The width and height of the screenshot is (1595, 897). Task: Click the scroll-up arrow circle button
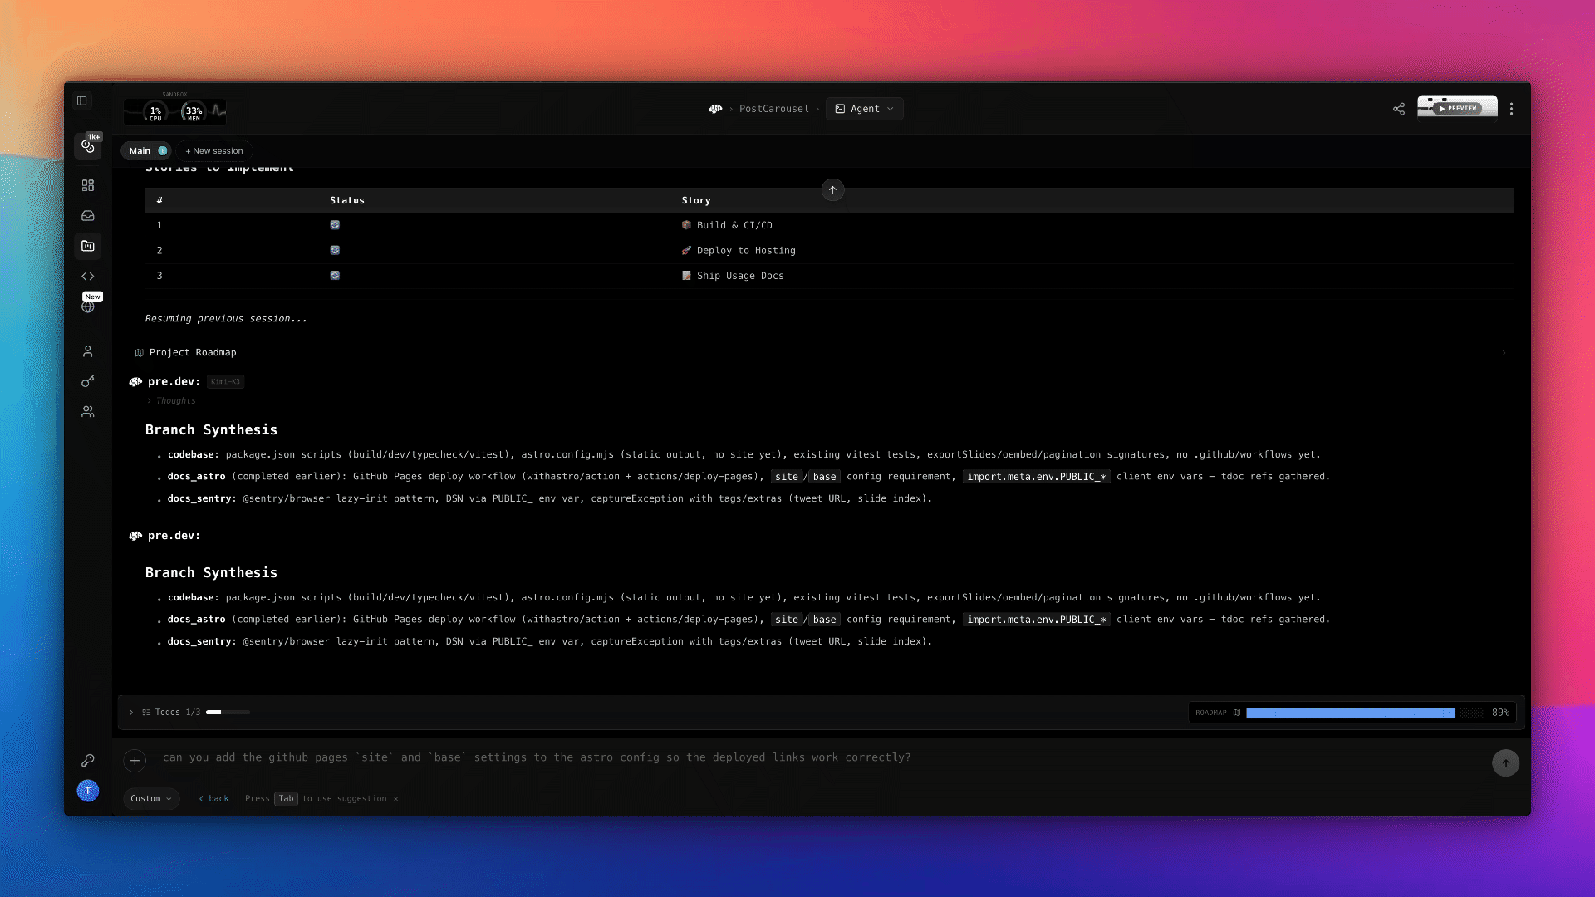tap(832, 190)
